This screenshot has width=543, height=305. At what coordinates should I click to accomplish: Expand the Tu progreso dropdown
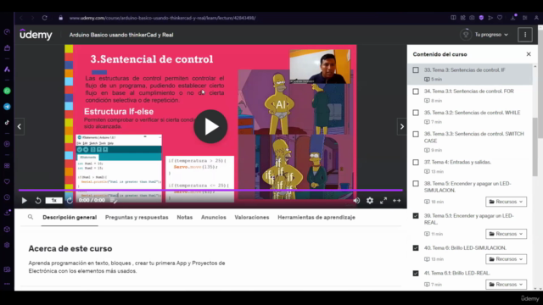point(491,35)
